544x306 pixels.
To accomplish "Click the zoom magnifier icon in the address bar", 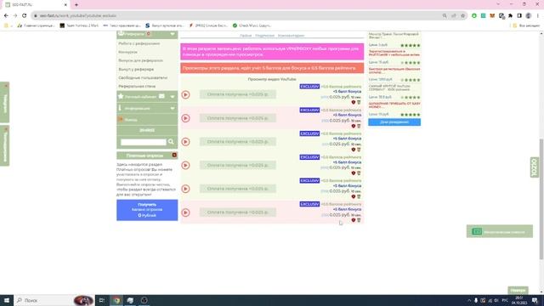I will 445,15.
